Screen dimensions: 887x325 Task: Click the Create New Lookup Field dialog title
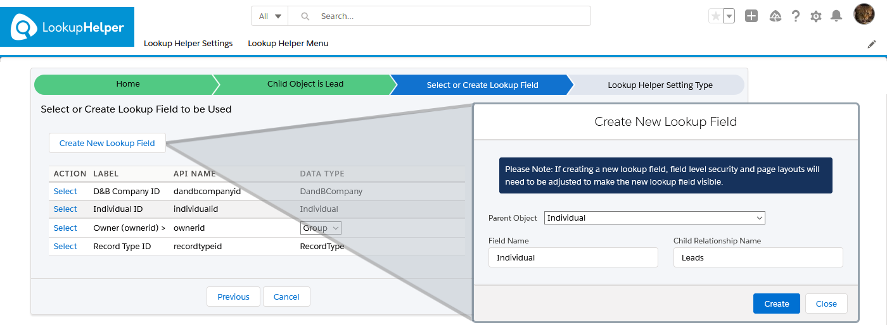tap(666, 121)
